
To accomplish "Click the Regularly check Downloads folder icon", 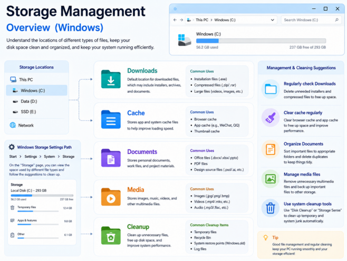I will [x=271, y=89].
